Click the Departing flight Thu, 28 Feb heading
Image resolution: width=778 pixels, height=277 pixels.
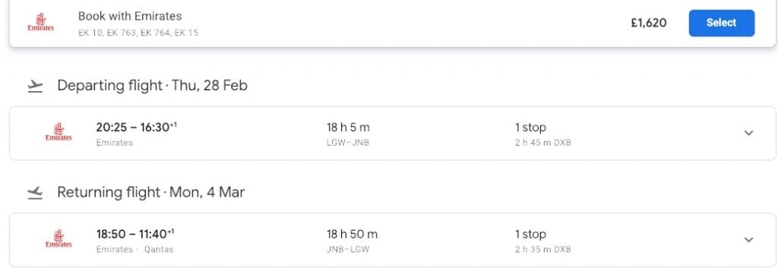point(152,86)
